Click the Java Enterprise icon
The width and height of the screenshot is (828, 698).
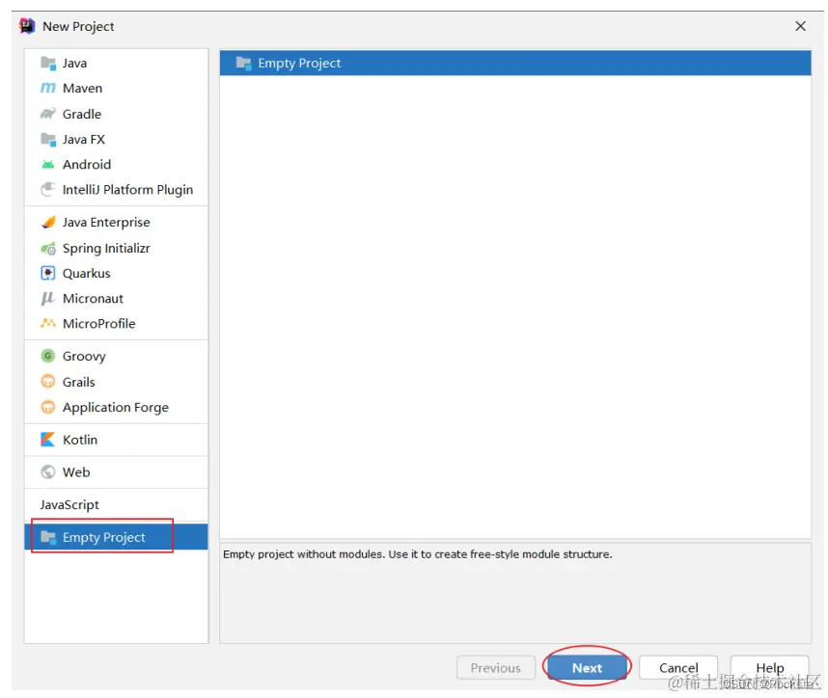point(48,222)
